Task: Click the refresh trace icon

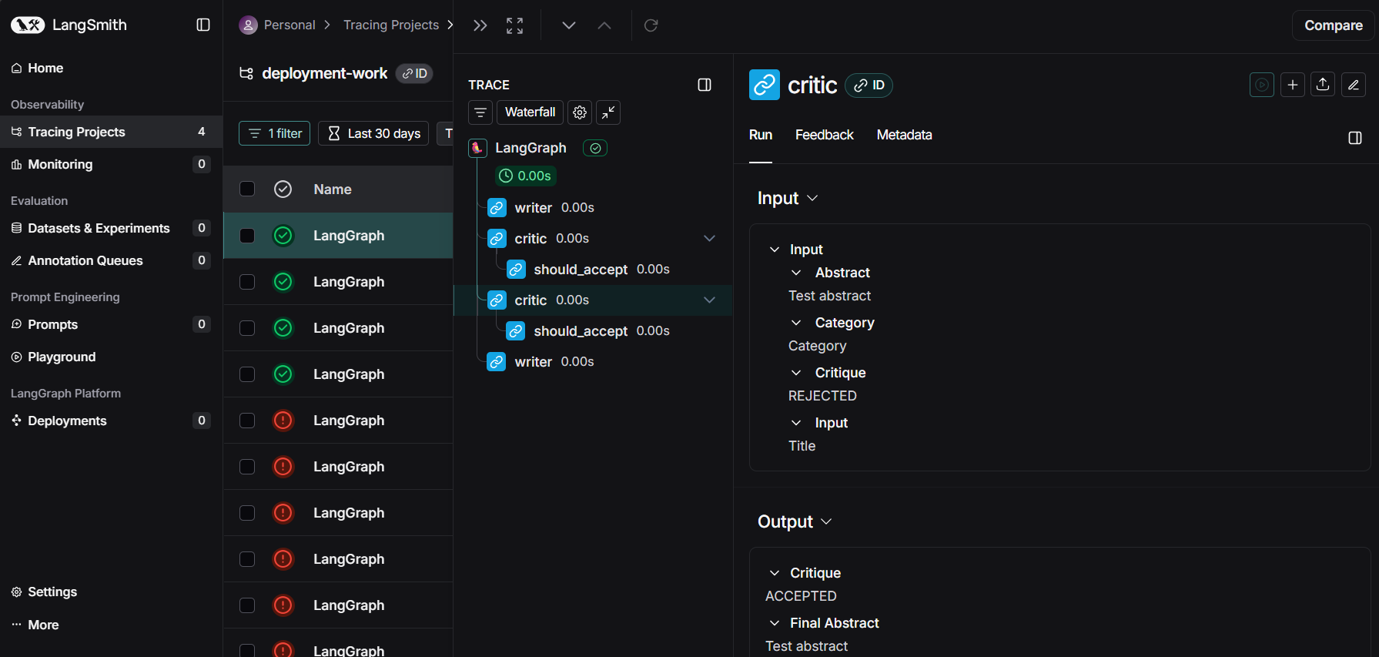Action: tap(651, 25)
